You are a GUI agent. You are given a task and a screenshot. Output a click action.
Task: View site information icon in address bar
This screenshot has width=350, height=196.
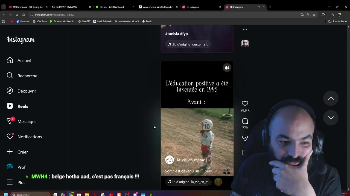31,15
